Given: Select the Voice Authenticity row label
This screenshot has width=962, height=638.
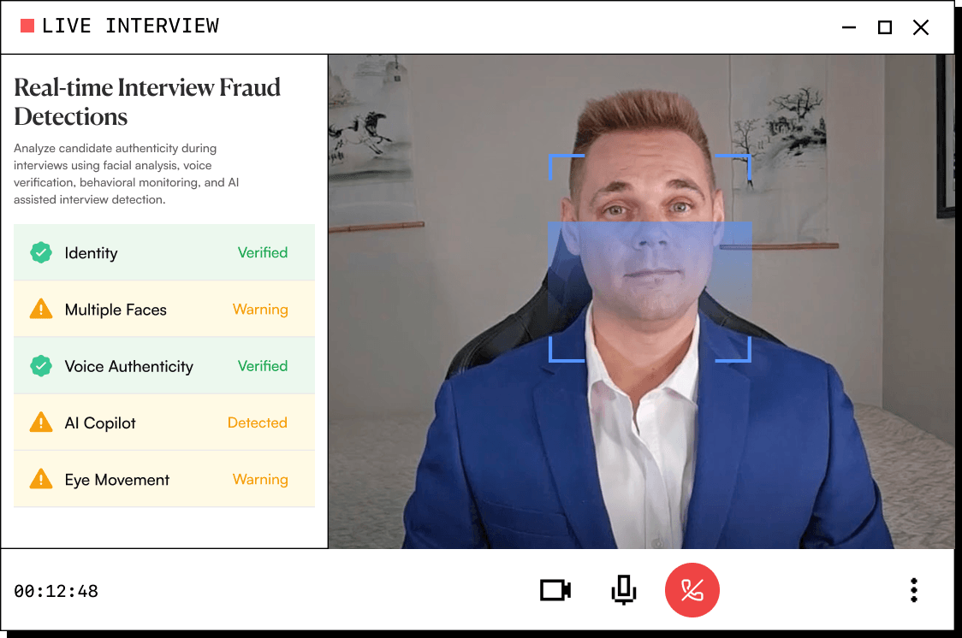Looking at the screenshot, I should (129, 367).
